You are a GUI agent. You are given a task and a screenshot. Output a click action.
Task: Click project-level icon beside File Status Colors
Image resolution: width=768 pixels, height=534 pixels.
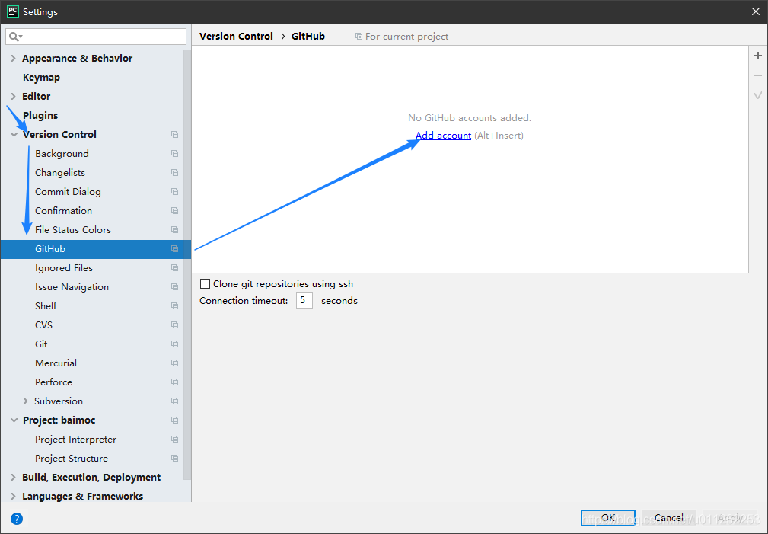[x=174, y=229]
